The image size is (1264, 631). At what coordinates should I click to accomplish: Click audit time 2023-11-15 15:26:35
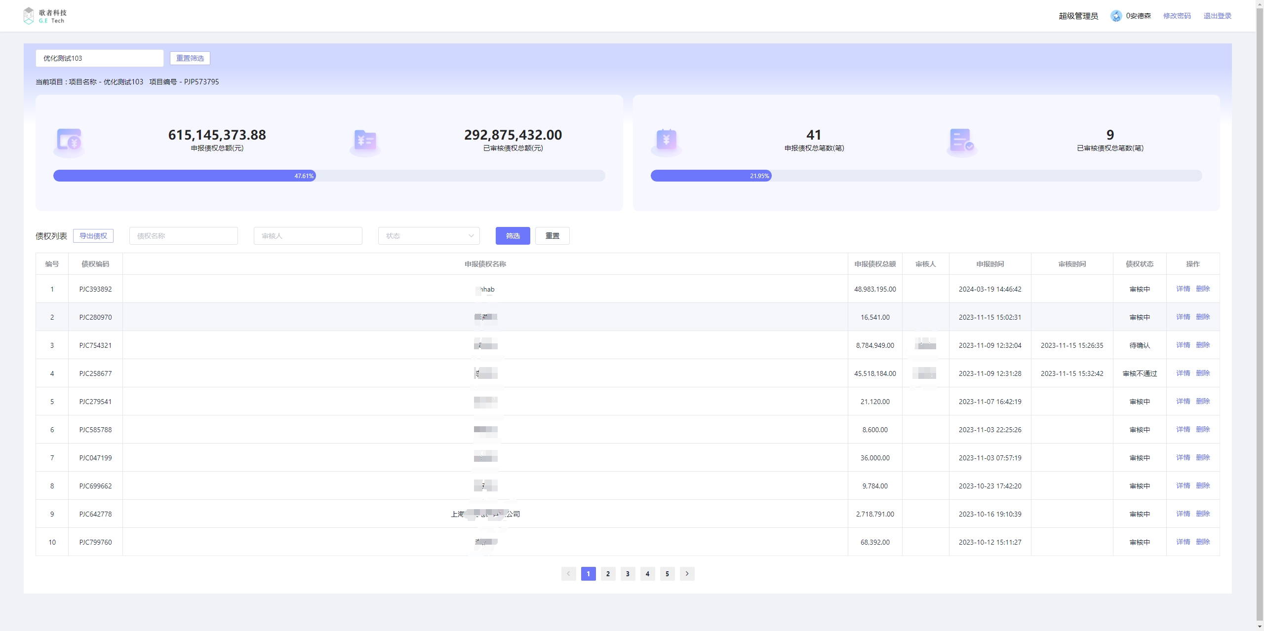click(1072, 345)
